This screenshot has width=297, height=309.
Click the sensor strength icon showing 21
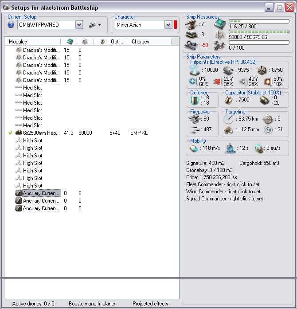268,129
